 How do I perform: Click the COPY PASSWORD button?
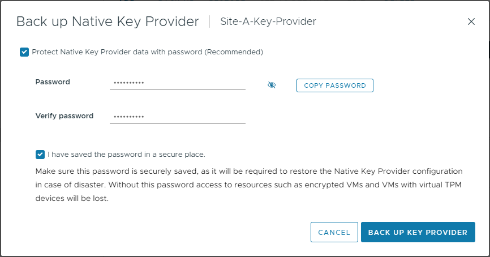point(335,85)
